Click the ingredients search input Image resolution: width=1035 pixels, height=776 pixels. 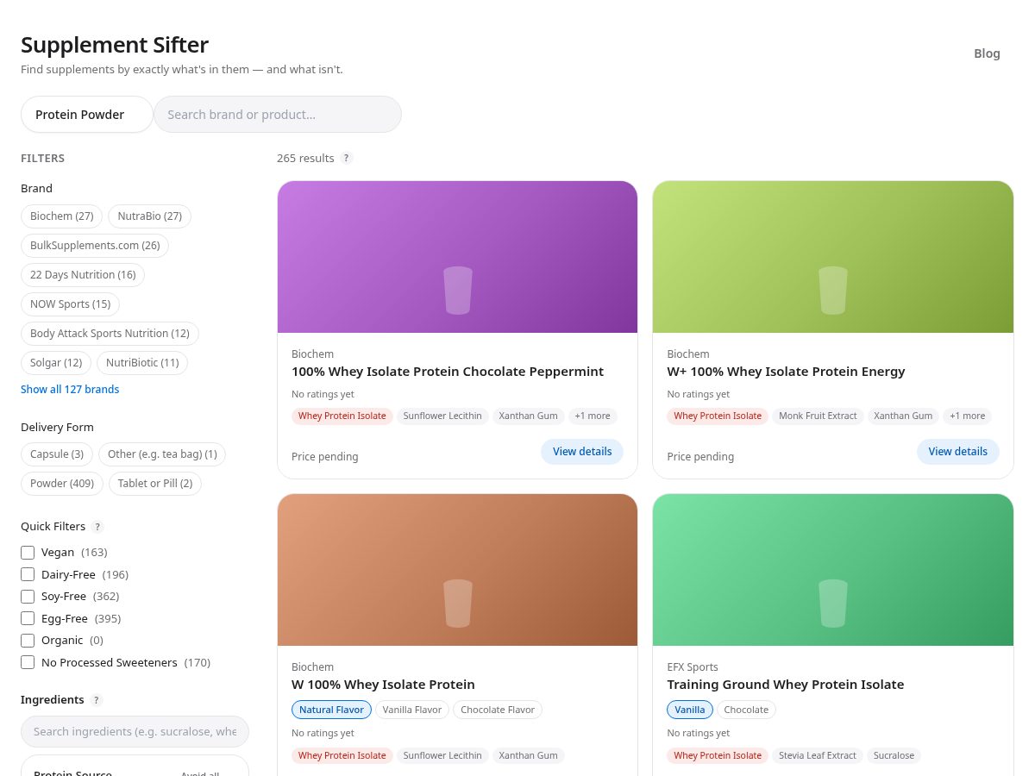point(135,731)
